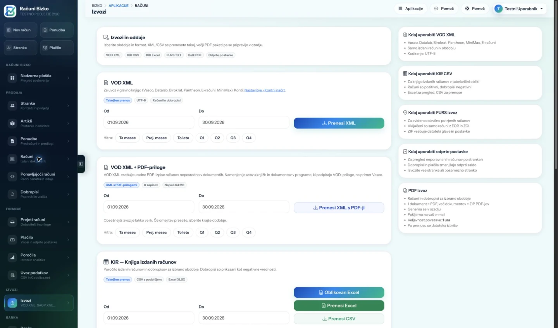
Task: Create a new invoice with Nov račun
Action: [x=21, y=30]
